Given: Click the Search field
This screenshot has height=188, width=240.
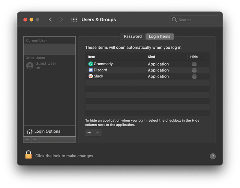Looking at the screenshot, I should pos(194,20).
